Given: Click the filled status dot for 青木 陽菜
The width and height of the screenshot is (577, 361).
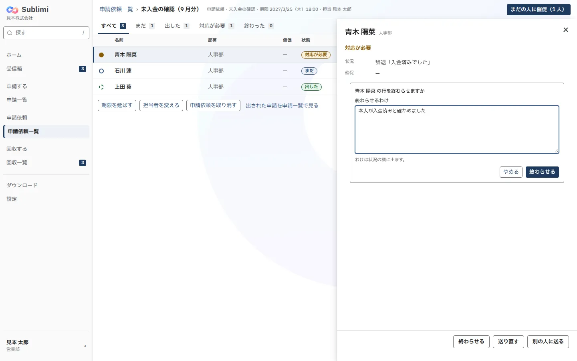Looking at the screenshot, I should (101, 55).
